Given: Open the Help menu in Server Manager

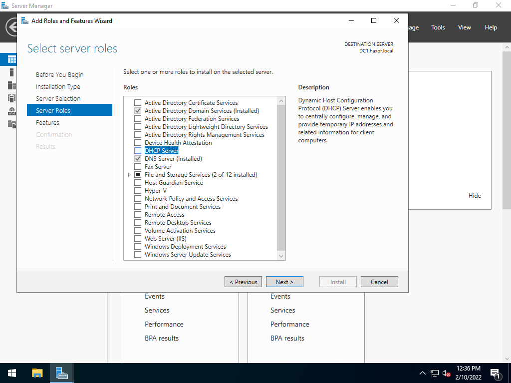Looking at the screenshot, I should 491,27.
